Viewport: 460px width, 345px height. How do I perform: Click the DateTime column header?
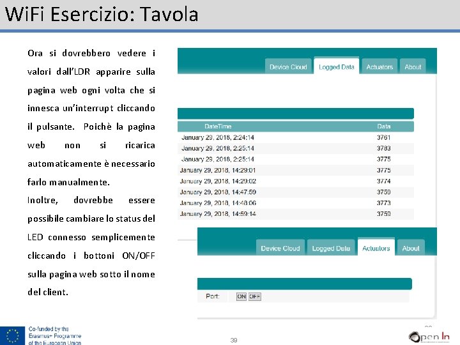click(x=218, y=126)
